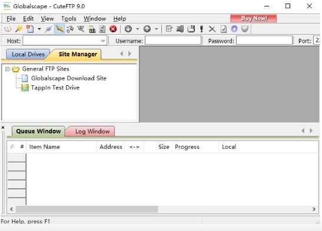Select the General FTP Sites folder
This screenshot has width=322, height=231.
pyautogui.click(x=45, y=69)
